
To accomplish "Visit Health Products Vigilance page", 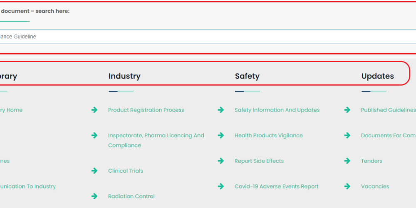I will tap(269, 135).
